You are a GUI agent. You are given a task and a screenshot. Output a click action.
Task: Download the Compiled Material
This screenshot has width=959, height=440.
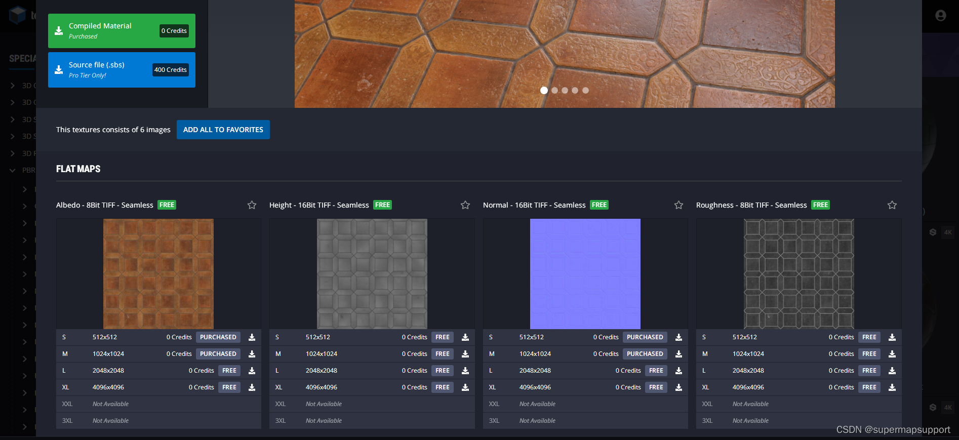(122, 31)
